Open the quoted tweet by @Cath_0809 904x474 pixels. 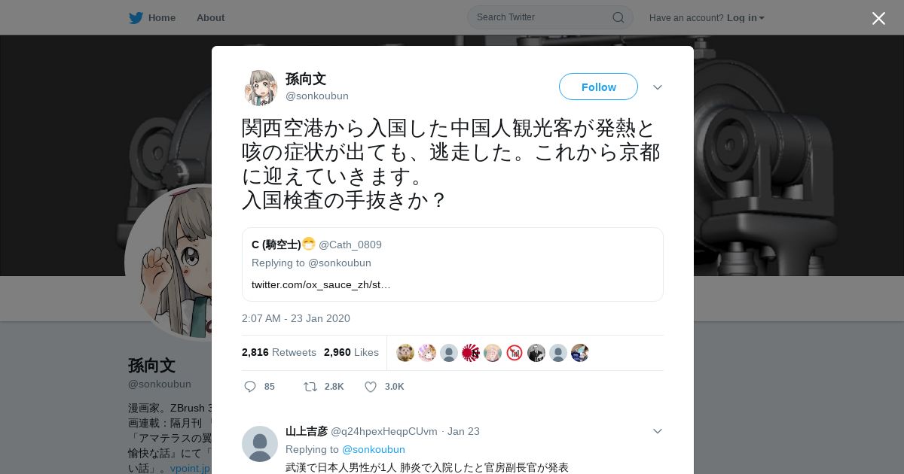(452, 264)
